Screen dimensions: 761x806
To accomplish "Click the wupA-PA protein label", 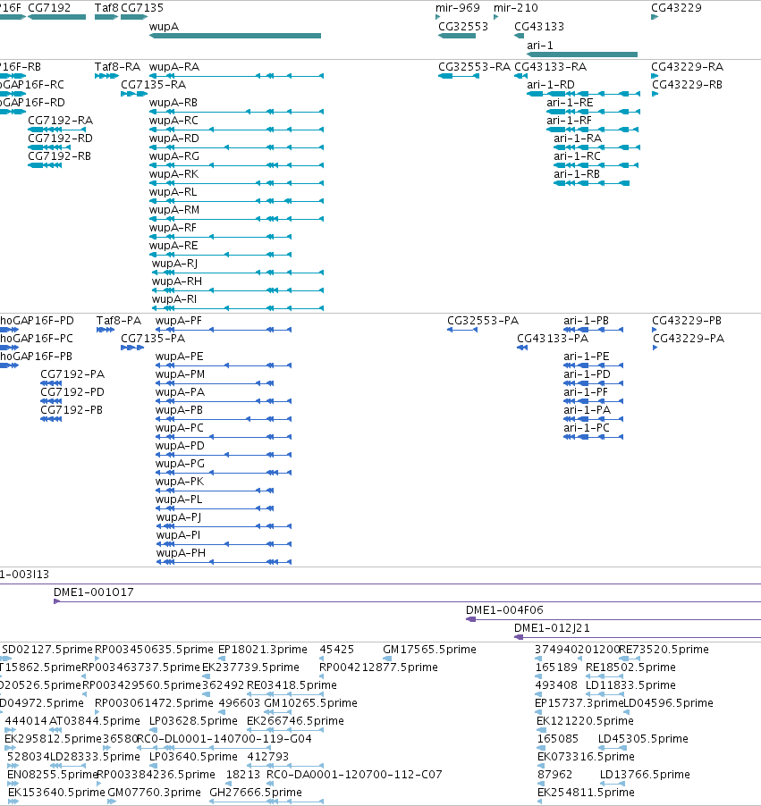I will pos(180,391).
